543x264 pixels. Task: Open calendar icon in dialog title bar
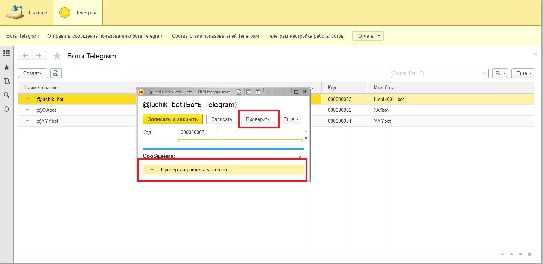[258, 92]
